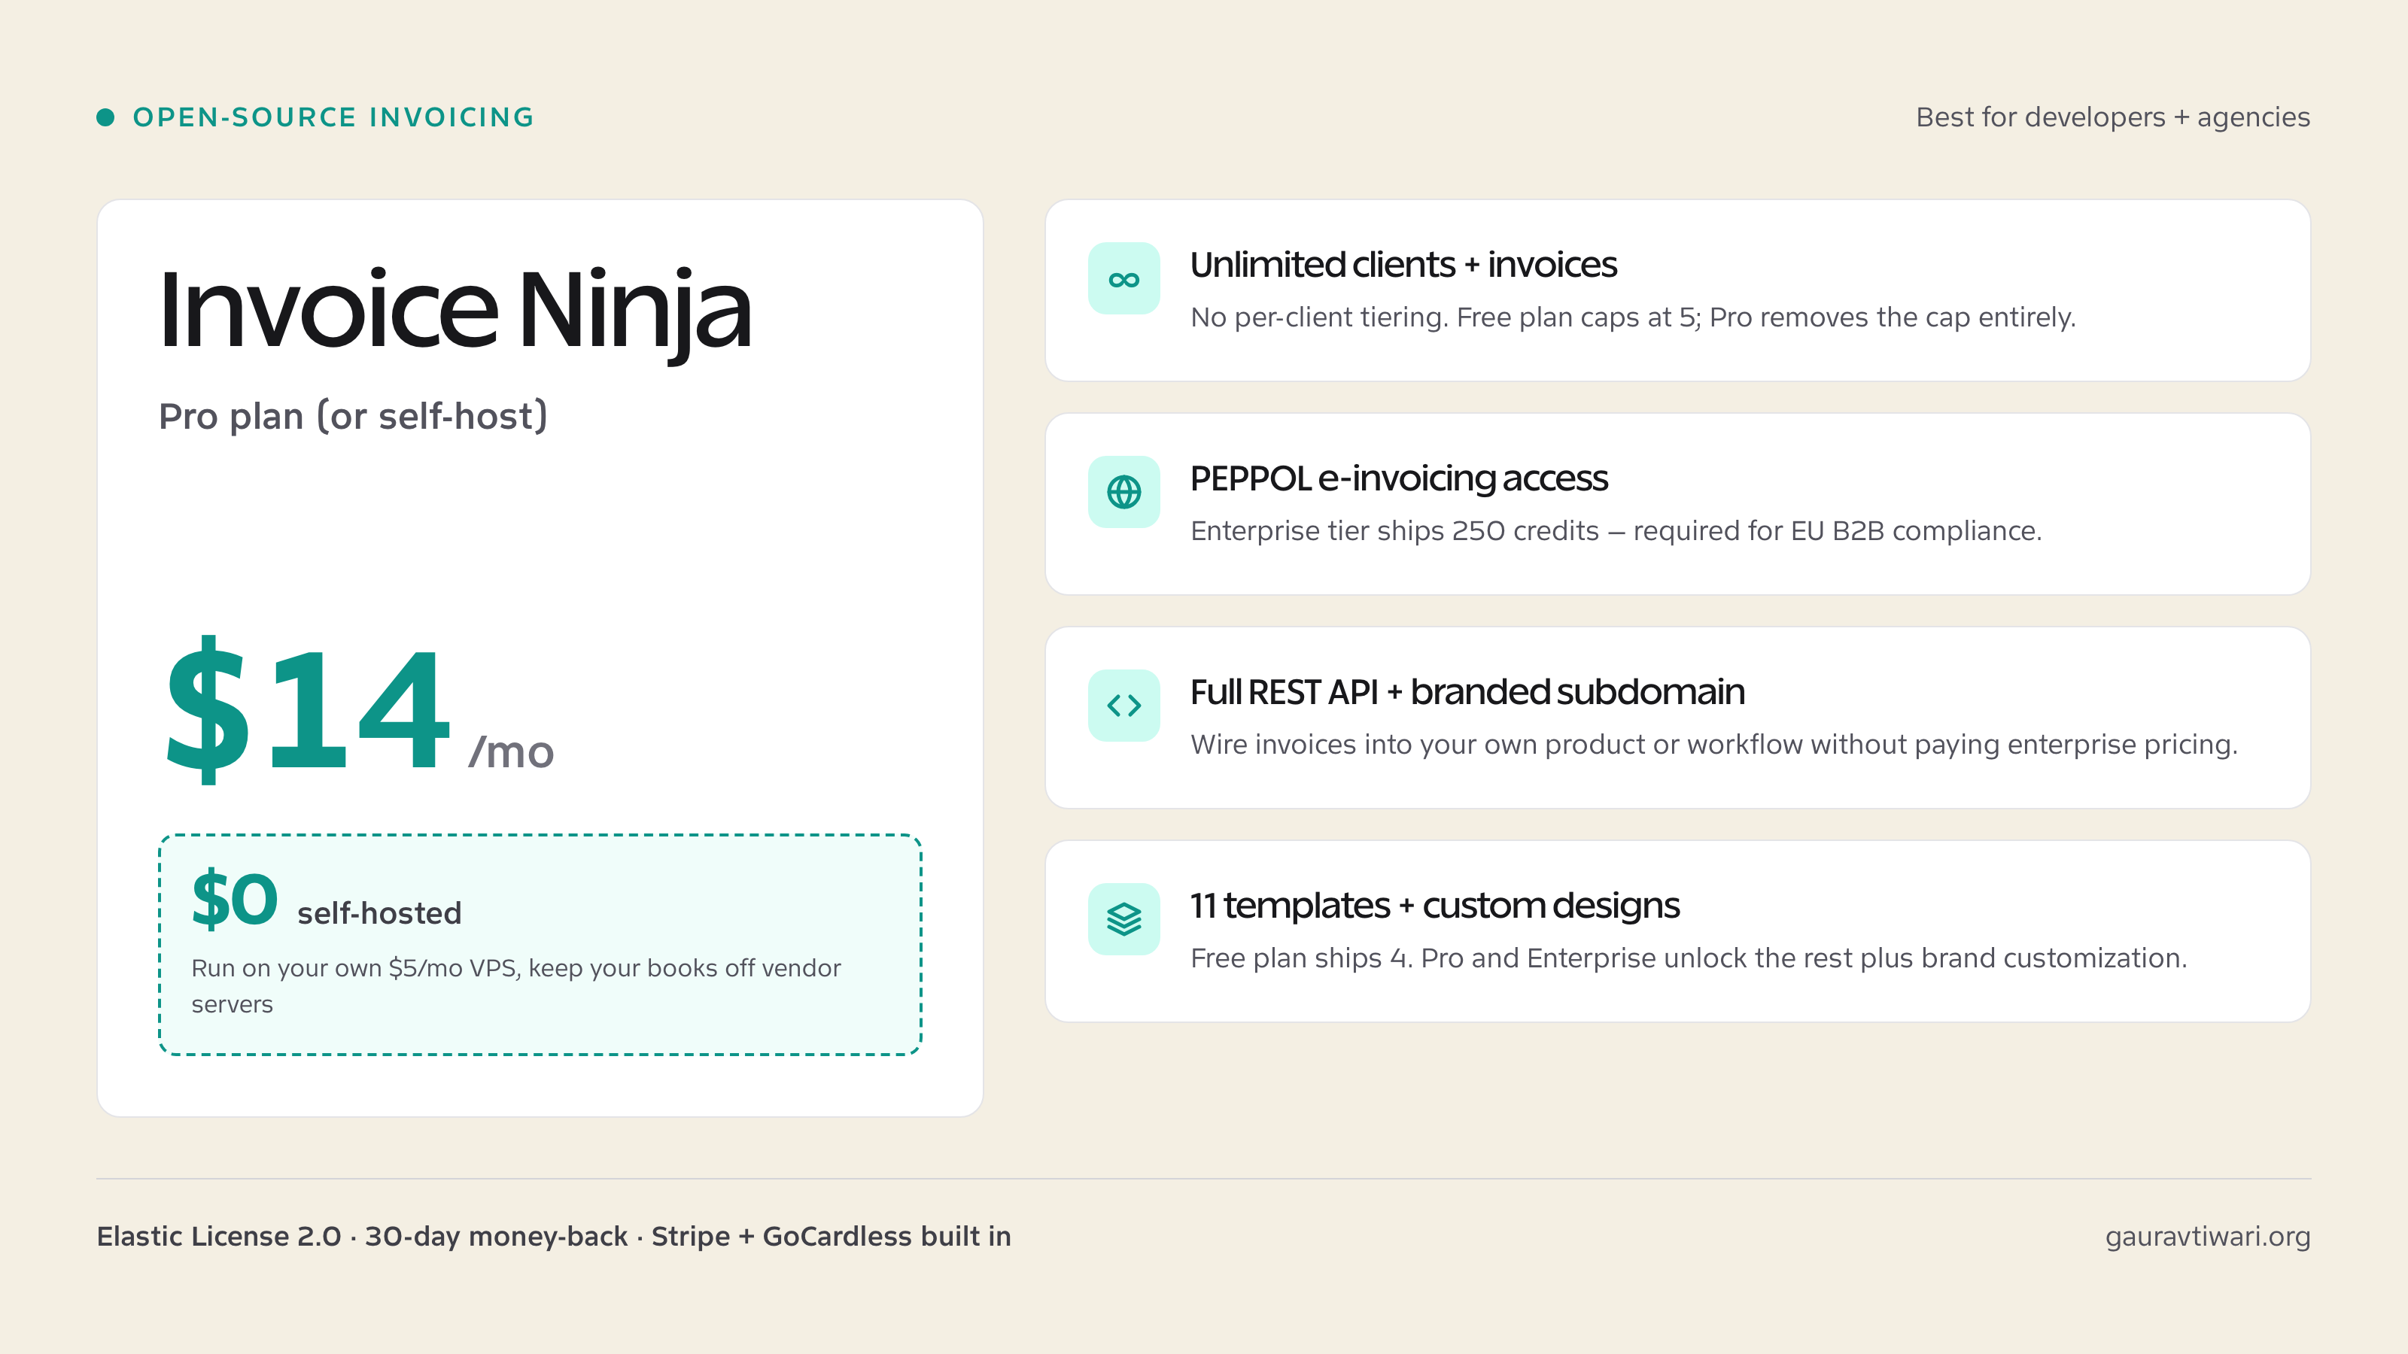Click 'Unlimited clients + invoices' title
Screen dimensions: 2408x1354
pos(1403,265)
